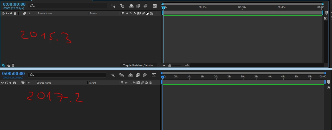Click the Shy switch column header in 2015.3 panel
332x130 pixels.
pos(123,13)
